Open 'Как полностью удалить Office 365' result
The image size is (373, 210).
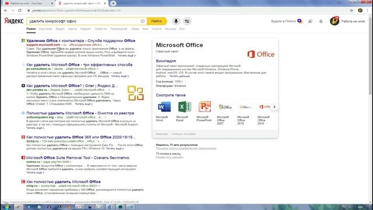81,137
